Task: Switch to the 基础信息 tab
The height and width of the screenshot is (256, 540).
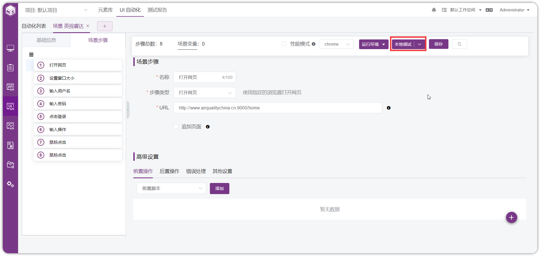Action: [x=46, y=40]
